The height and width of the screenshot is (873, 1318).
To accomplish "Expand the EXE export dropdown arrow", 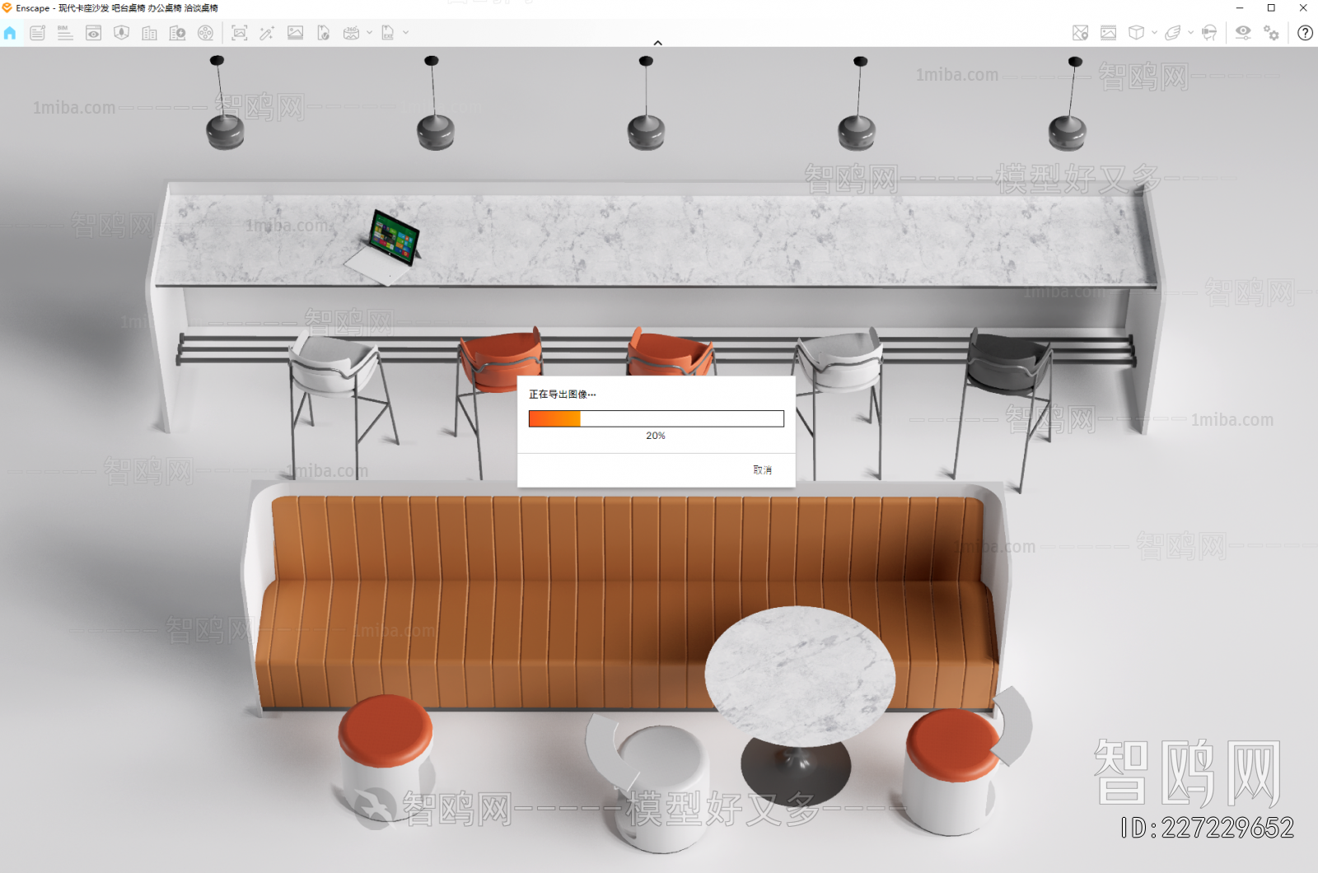I will point(406,33).
